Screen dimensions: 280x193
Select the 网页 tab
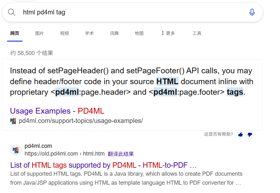[15, 33]
